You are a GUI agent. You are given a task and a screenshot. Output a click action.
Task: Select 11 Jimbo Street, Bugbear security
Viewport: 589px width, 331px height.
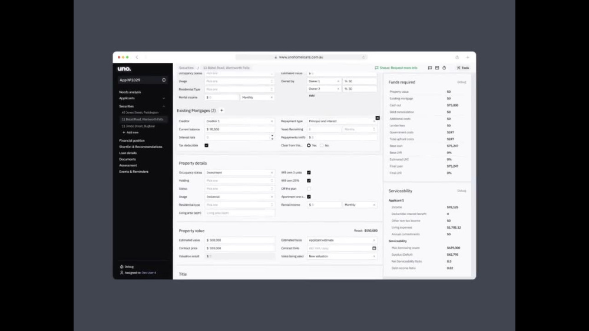click(138, 126)
